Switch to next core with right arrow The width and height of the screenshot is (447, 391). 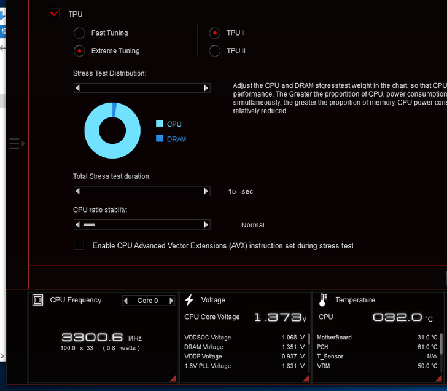[171, 301]
